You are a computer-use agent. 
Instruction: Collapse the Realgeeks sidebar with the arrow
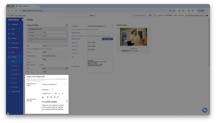point(23,20)
